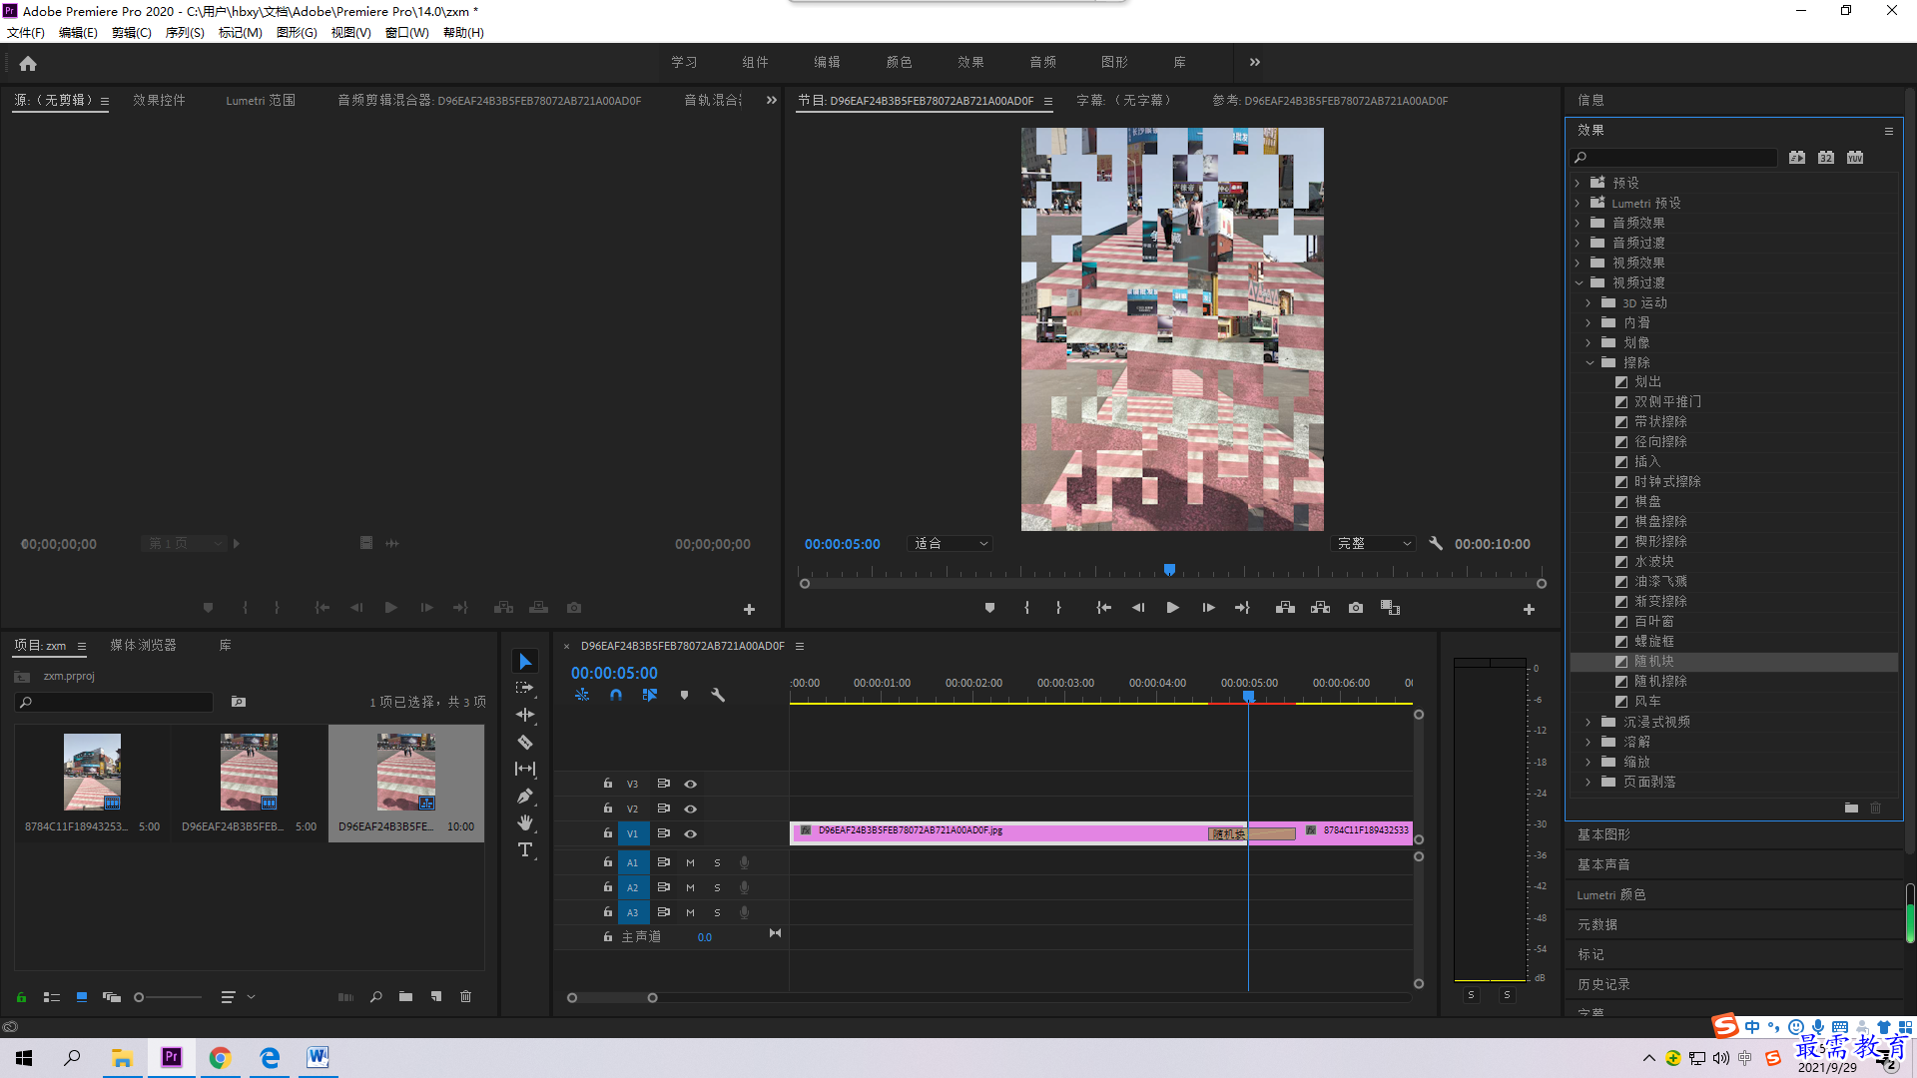The width and height of the screenshot is (1917, 1078).
Task: Open the 文件(F) menu
Action: [x=26, y=32]
